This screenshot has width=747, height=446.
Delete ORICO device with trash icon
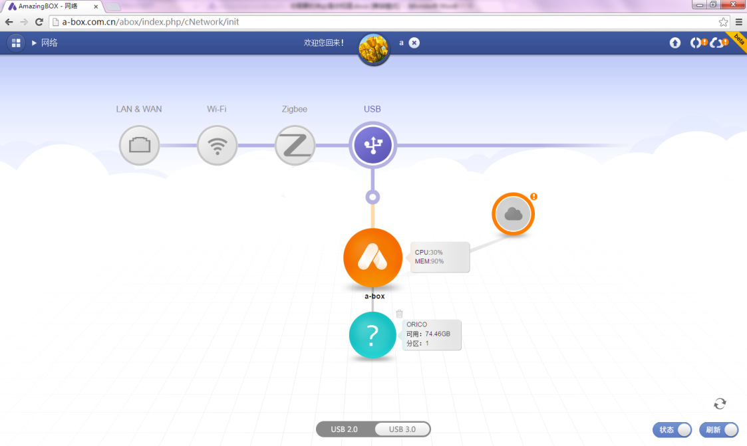[x=399, y=314]
